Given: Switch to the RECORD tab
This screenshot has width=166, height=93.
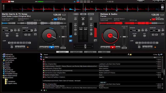Looking at the screenshot, I should [x=104, y=52].
